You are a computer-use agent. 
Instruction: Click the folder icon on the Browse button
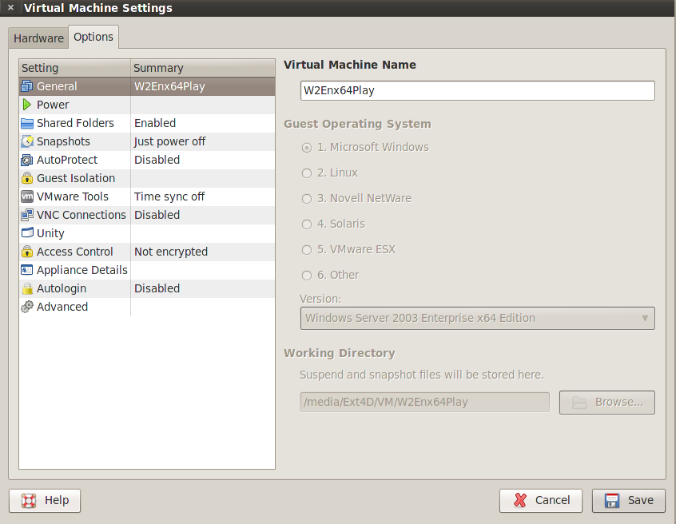tap(579, 403)
